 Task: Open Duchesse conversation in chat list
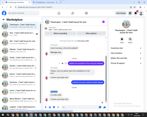coord(20,83)
